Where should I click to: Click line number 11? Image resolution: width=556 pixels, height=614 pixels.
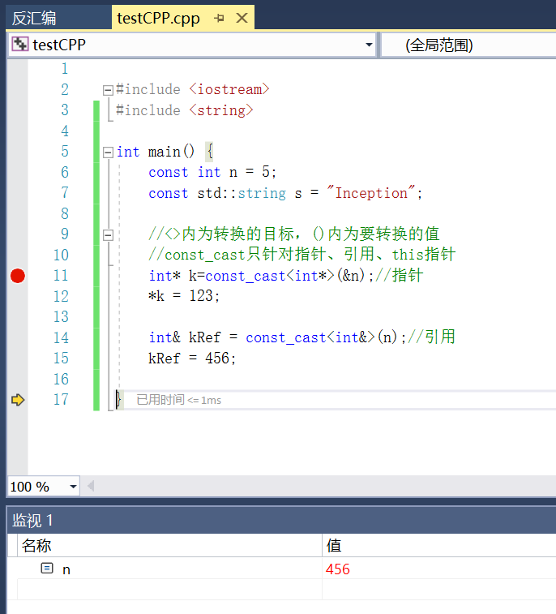coord(61,276)
